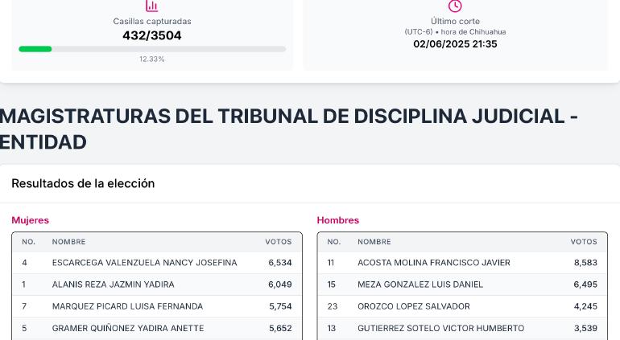Click the NO. column header in Mujeres table
The image size is (620, 340).
point(28,242)
